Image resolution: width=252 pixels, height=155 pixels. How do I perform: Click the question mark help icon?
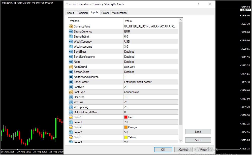[198, 4]
